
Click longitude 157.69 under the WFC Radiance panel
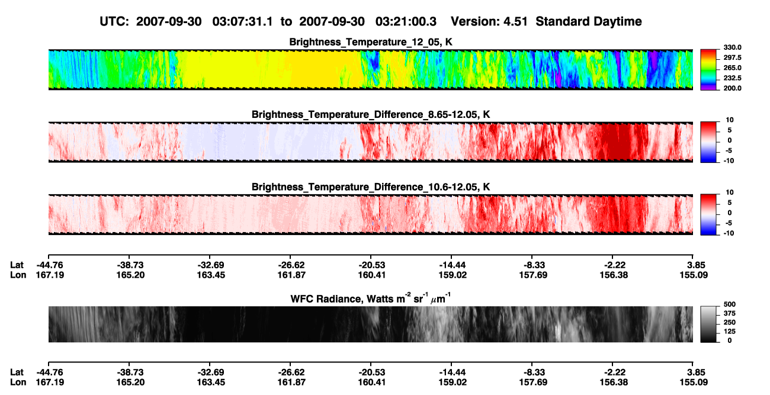(532, 382)
